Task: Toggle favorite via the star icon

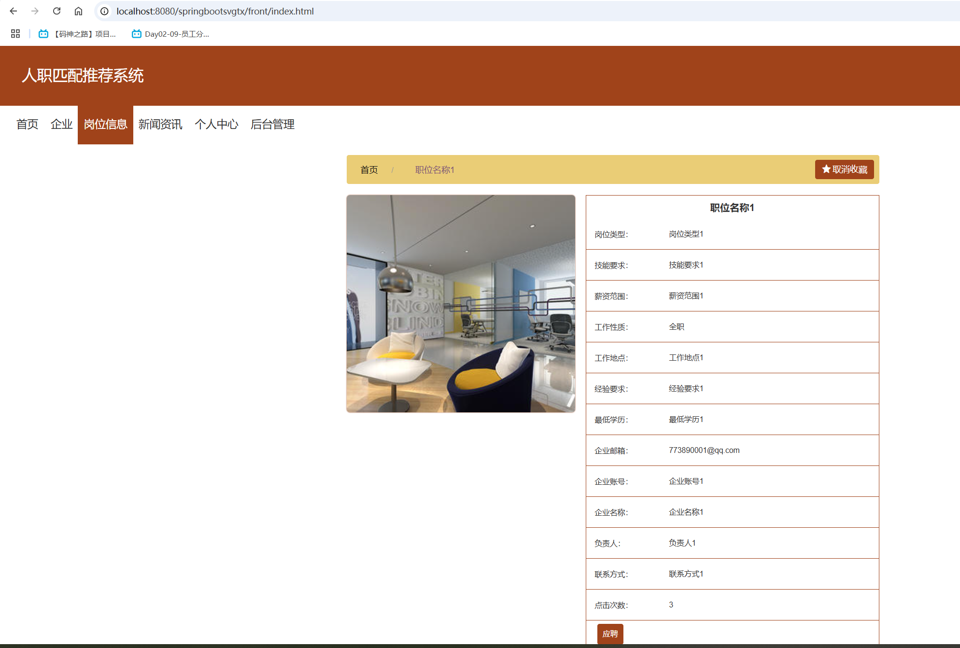Action: coord(825,169)
